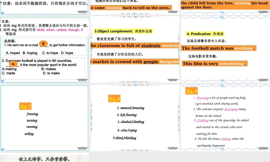The height and width of the screenshot is (162, 270).
Task: Click 'The football match was exciting.' bar
Action: (218, 48)
